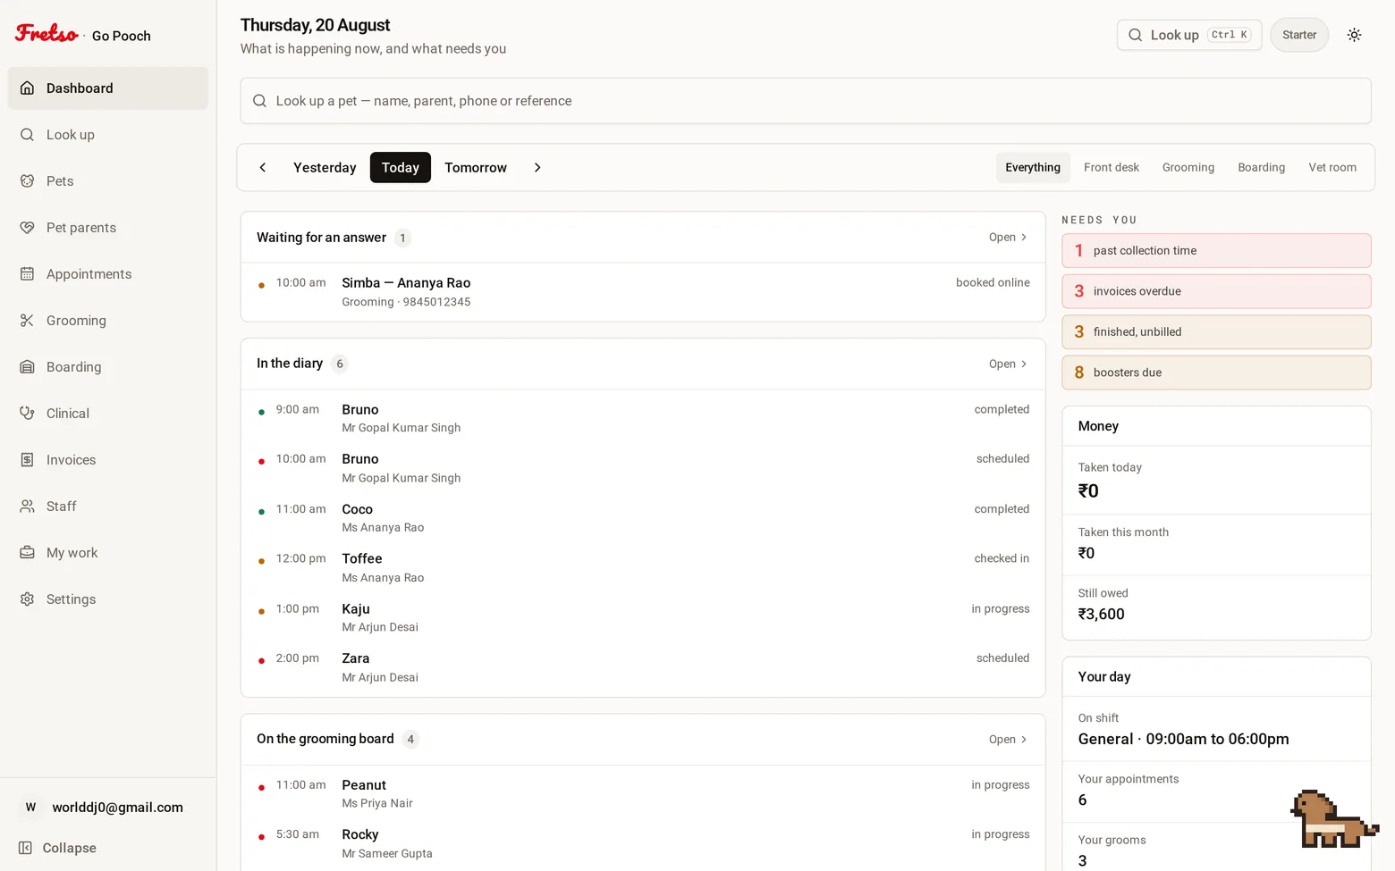Click the Fretso logo
Viewport: 1395px width, 871px height.
[x=46, y=34]
